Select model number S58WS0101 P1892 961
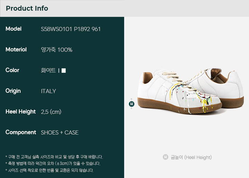The height and width of the screenshot is (178, 249). click(71, 29)
